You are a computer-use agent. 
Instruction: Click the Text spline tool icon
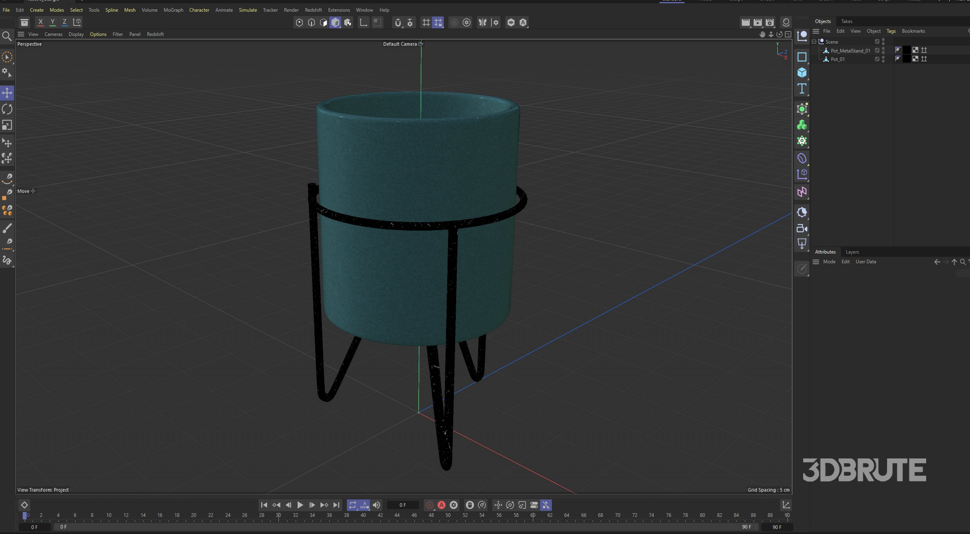click(802, 89)
